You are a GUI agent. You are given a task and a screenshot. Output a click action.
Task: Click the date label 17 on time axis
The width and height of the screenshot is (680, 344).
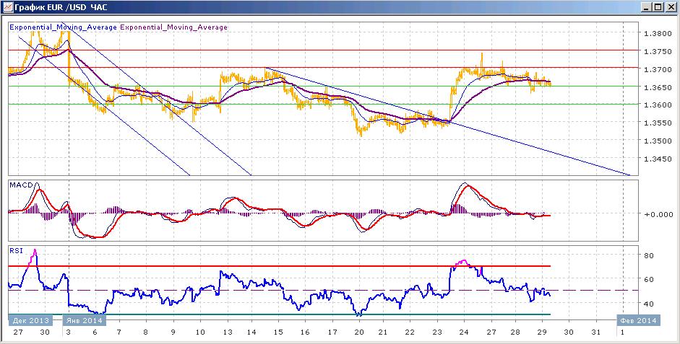pos(332,332)
